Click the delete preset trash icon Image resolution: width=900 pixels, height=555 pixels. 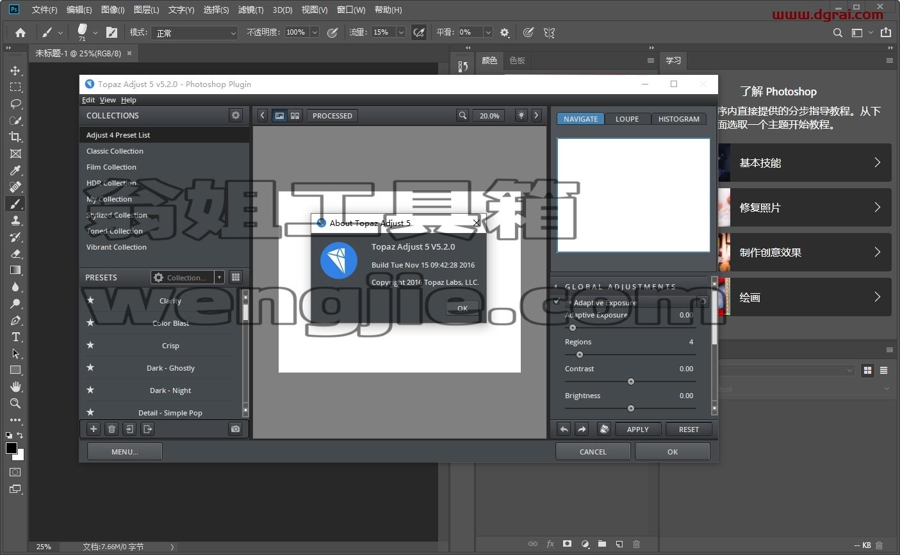click(x=111, y=429)
